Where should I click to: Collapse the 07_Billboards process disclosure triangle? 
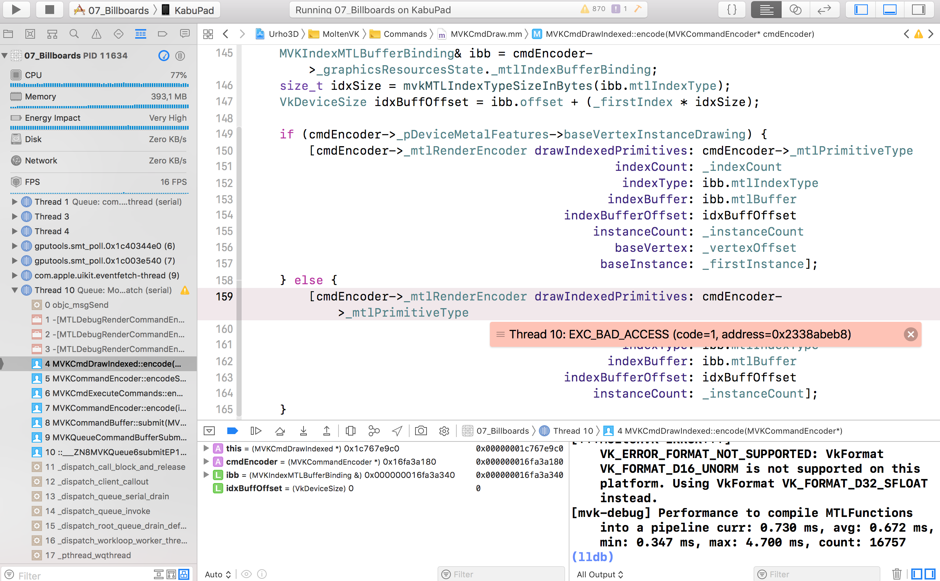pos(5,55)
